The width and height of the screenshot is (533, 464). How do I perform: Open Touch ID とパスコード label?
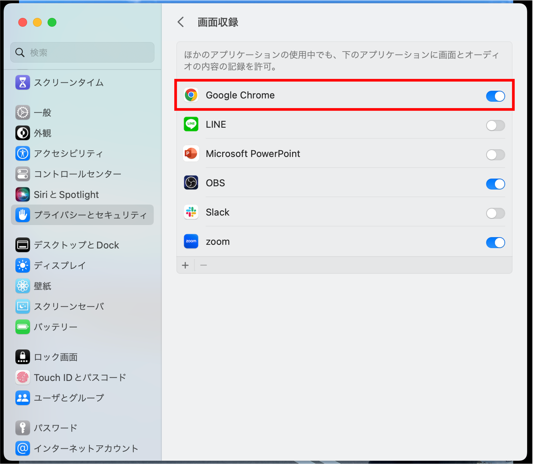pos(80,378)
